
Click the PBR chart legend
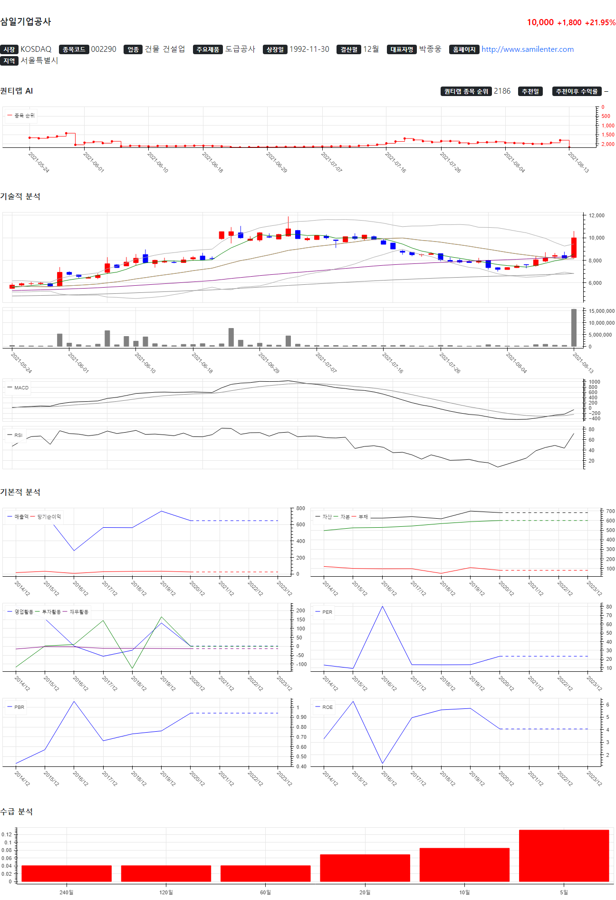16,707
